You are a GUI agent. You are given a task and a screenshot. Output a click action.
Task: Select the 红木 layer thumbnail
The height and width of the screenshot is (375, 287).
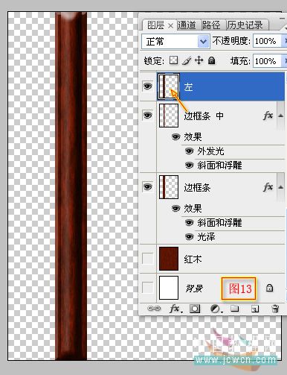[x=169, y=259]
